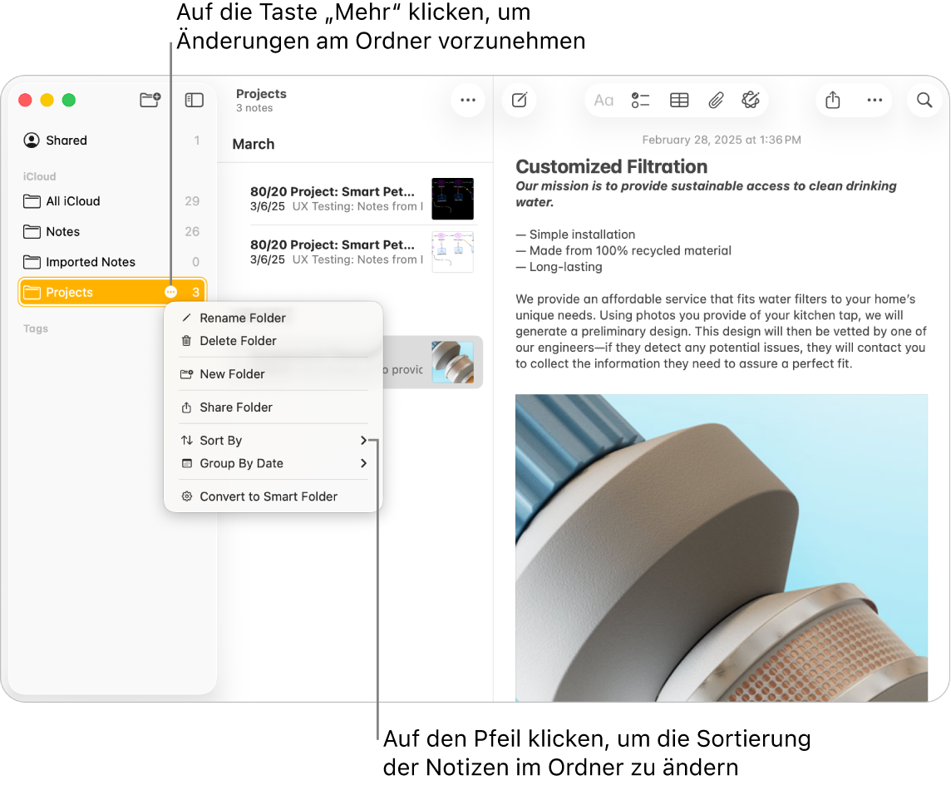Image resolution: width=951 pixels, height=790 pixels.
Task: Attach a file using the paperclip icon
Action: 716,100
